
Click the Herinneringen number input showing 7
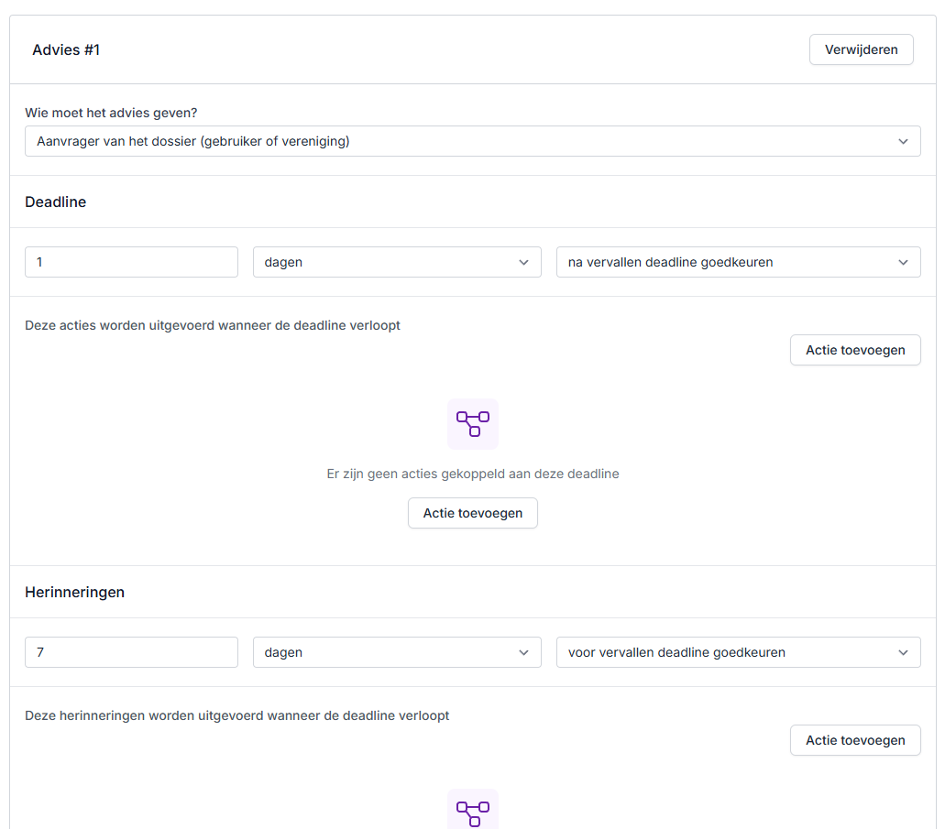[x=131, y=652]
